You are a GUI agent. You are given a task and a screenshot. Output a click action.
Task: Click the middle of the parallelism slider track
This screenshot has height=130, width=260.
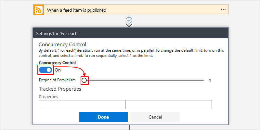click(x=145, y=80)
